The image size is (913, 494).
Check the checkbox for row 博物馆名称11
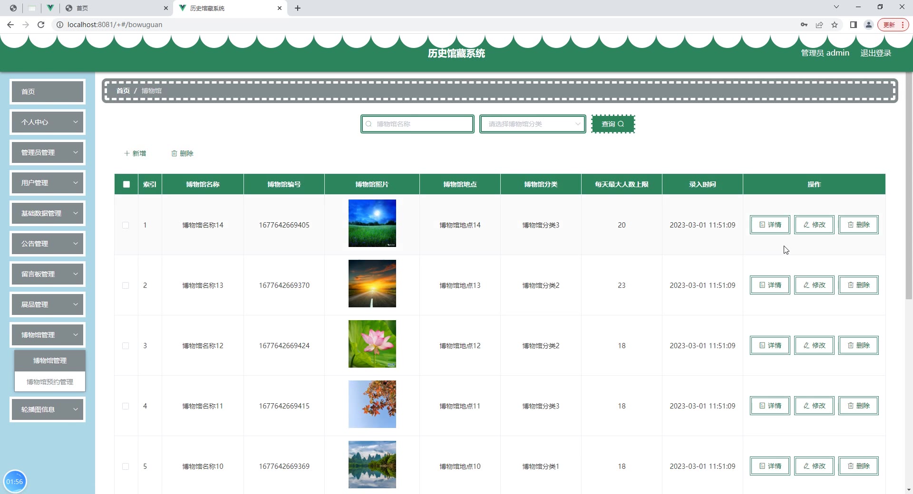(126, 406)
